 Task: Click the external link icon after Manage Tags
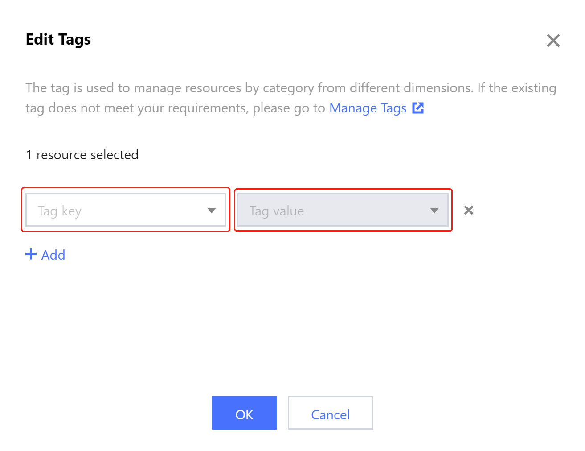(x=418, y=108)
